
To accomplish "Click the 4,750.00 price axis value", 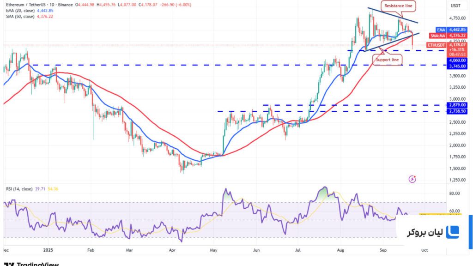I will coord(457,18).
